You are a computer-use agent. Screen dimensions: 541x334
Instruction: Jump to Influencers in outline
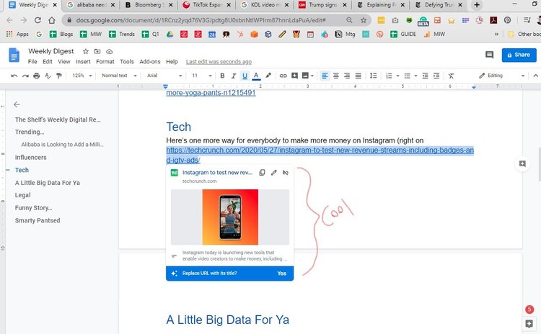click(31, 158)
